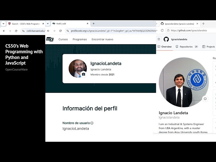Open CS50's Web Programming with Python heading
The height and width of the screenshot is (162, 216).
coord(24,54)
